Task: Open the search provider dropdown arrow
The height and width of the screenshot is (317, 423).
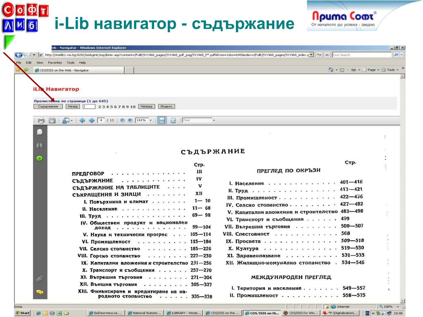Action: pos(402,55)
